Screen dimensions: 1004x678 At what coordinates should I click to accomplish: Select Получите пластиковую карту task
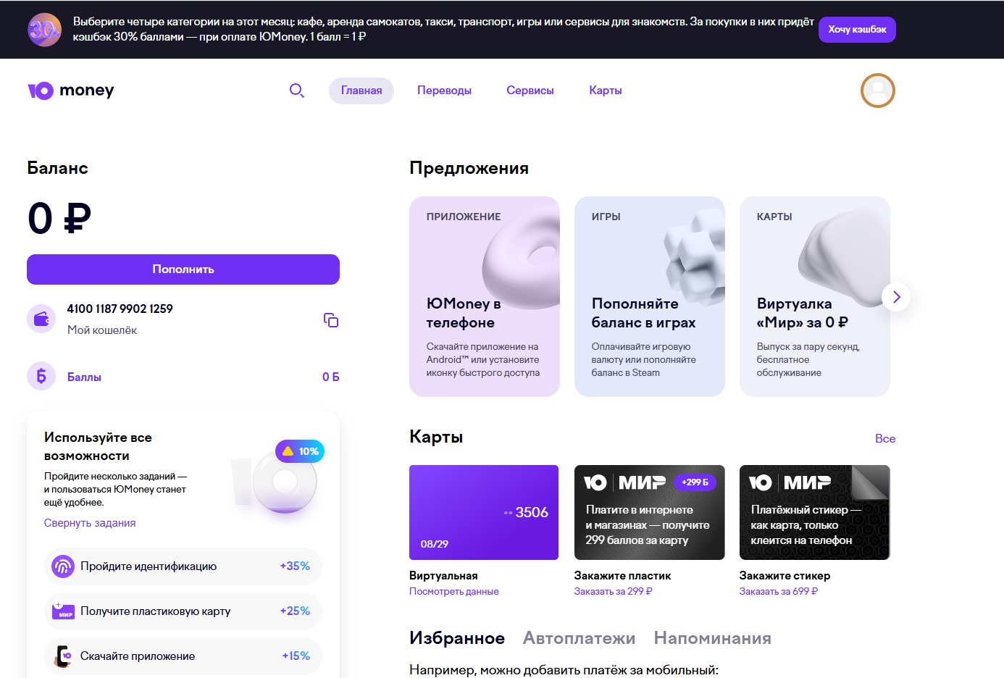coord(183,611)
